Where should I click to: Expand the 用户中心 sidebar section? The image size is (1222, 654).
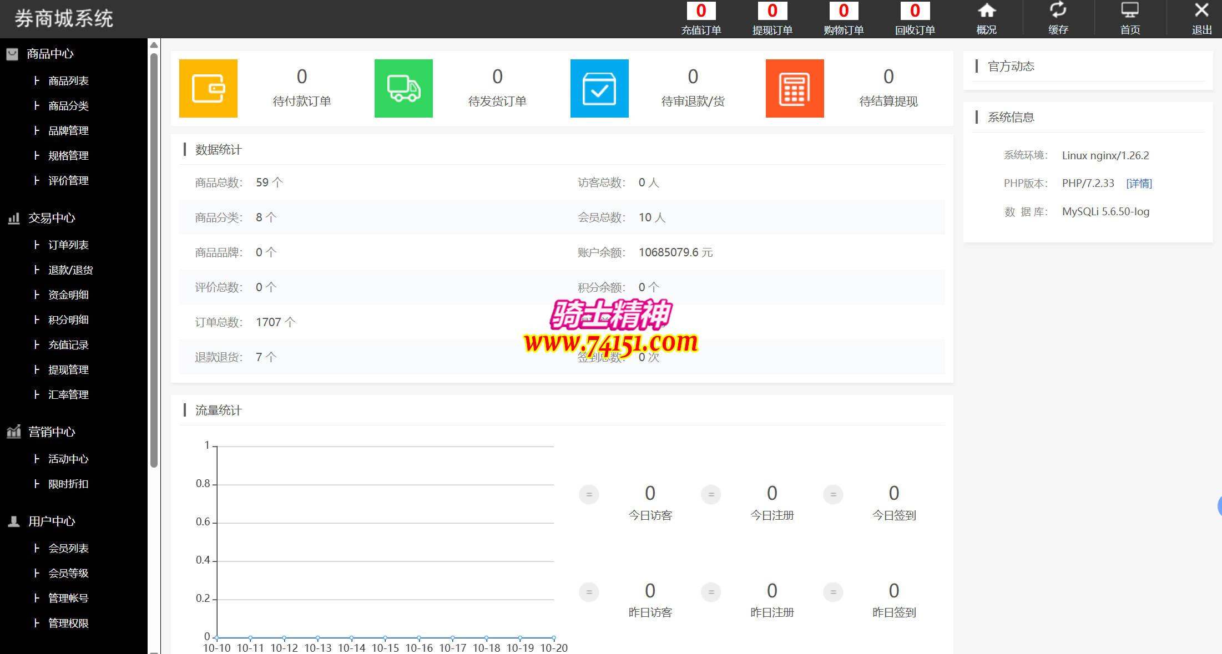pos(51,521)
